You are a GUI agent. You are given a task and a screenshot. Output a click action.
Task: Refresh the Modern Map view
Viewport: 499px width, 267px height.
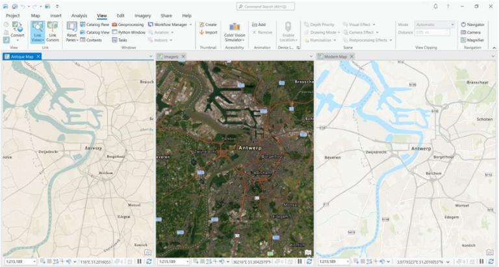491,262
